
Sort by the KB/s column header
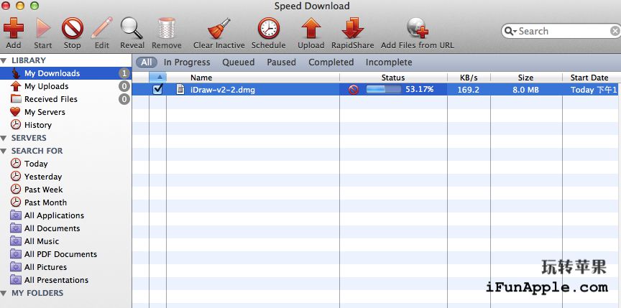[469, 78]
